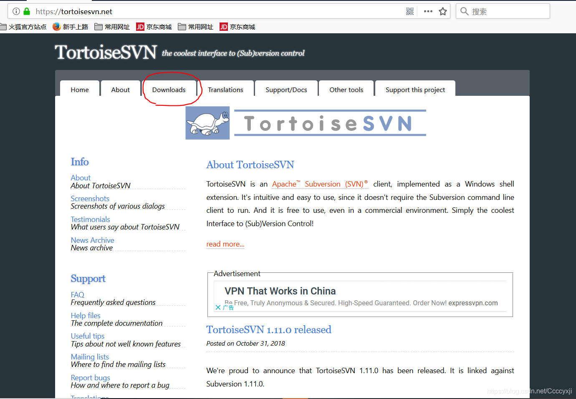Open the VPN That Works in China ad
This screenshot has height=399, width=576.
coord(280,291)
